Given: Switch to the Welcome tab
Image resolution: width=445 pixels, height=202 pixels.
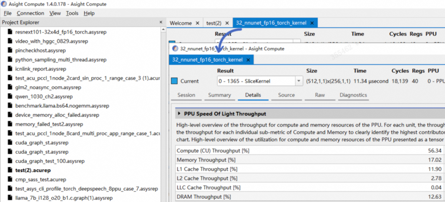Looking at the screenshot, I should (181, 23).
